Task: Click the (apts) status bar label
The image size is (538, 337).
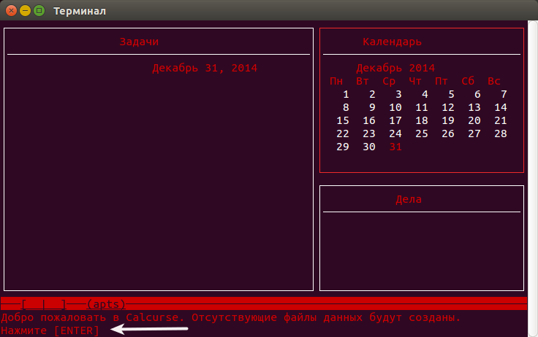Action: tap(107, 304)
